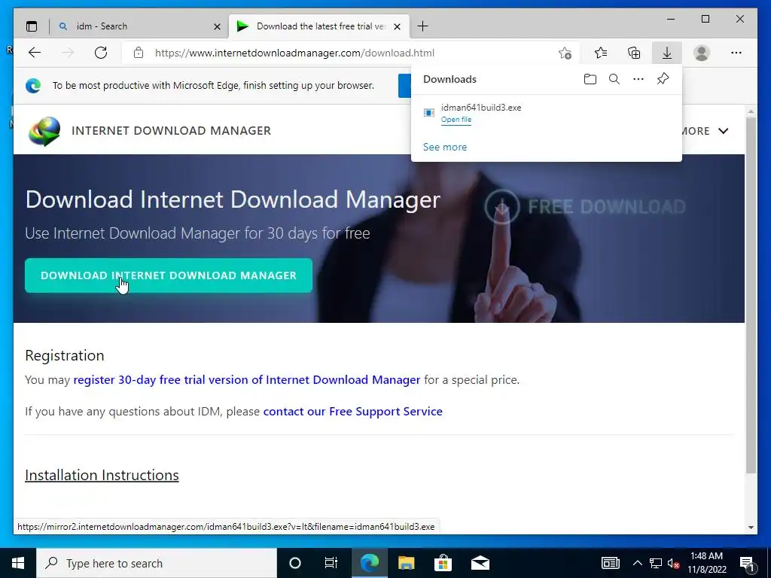The height and width of the screenshot is (578, 771).
Task: Click the network status tray icon
Action: pos(656,563)
